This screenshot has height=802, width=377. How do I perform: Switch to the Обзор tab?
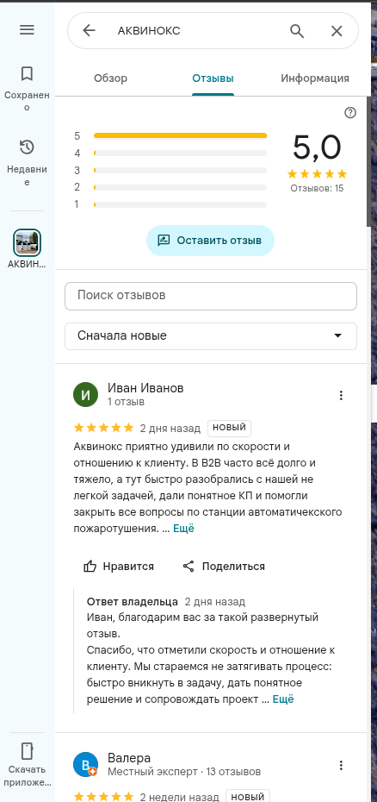[x=111, y=78]
